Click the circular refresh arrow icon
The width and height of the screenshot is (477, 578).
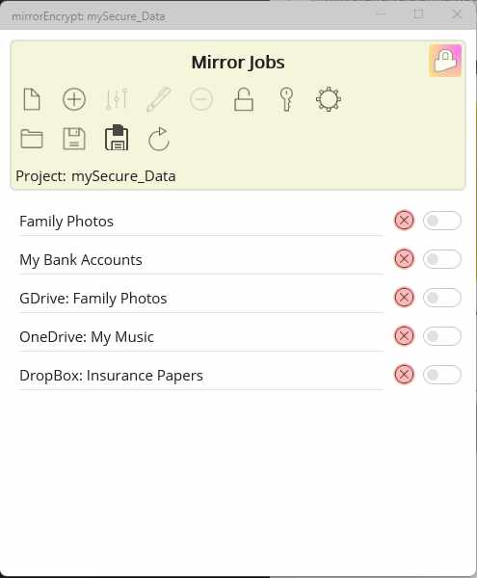point(158,139)
